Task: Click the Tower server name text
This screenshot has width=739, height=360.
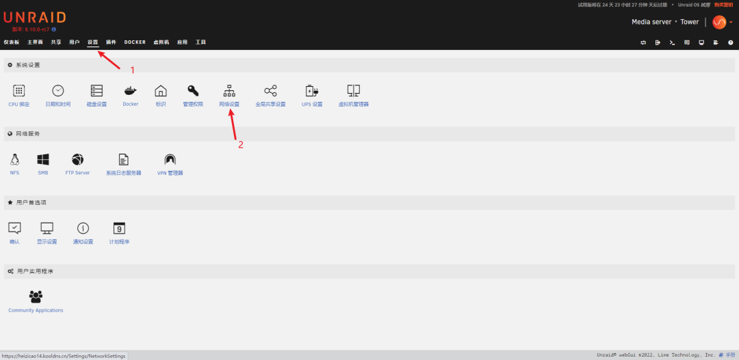Action: coord(690,22)
